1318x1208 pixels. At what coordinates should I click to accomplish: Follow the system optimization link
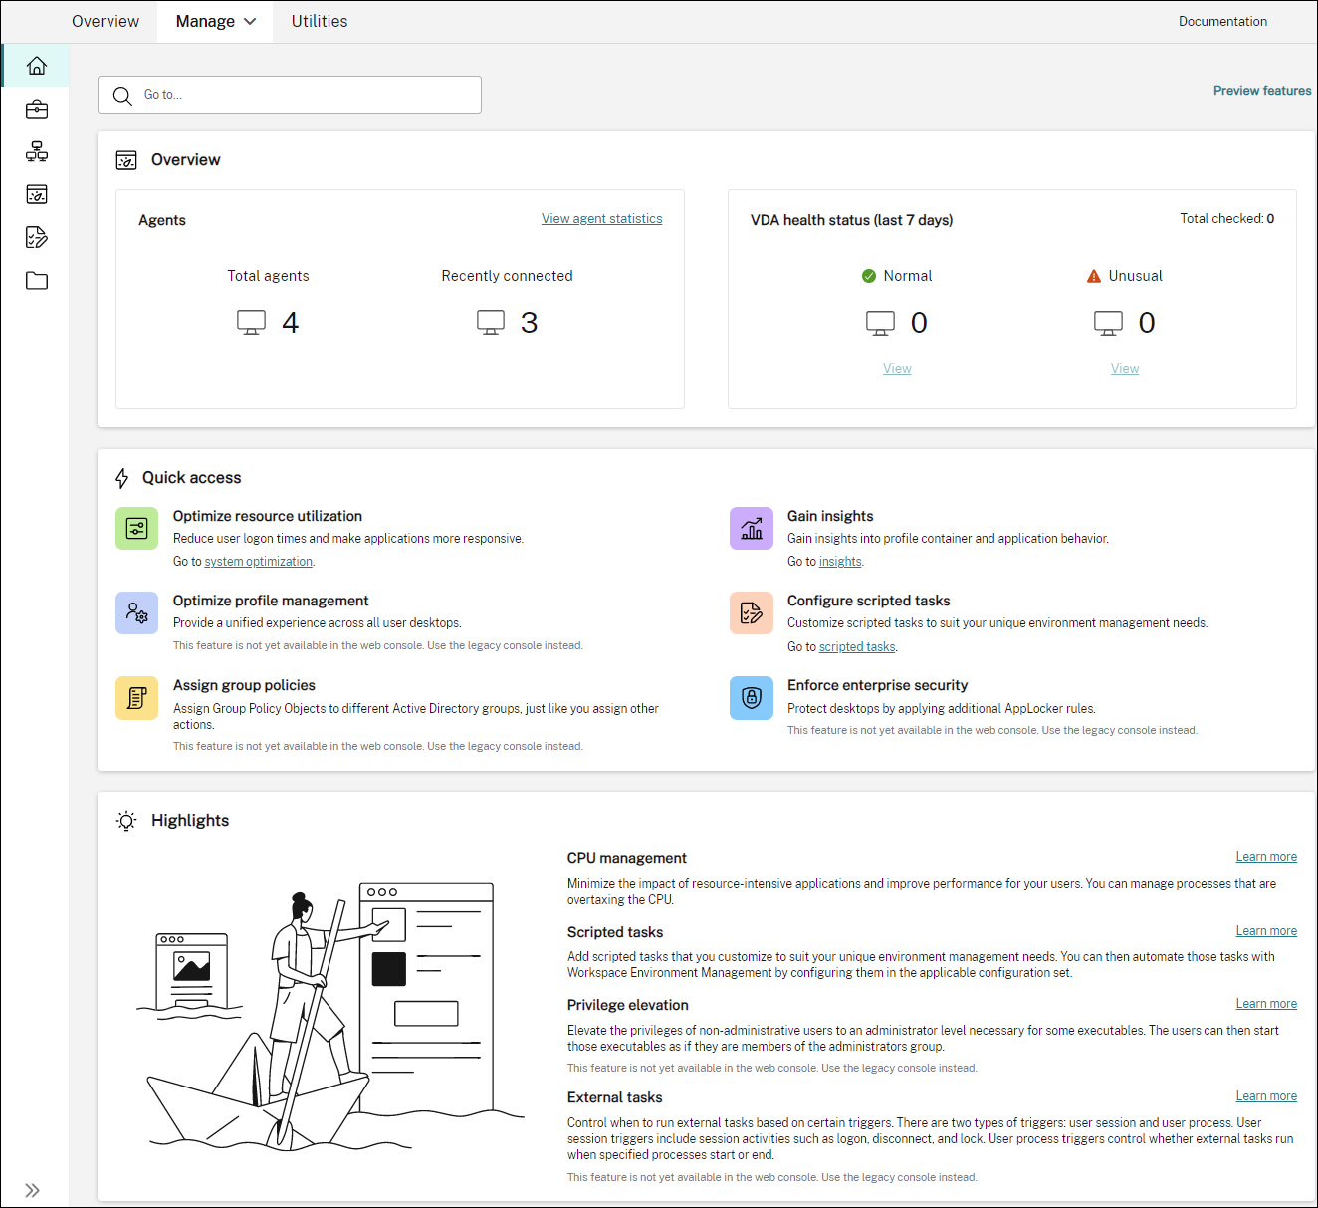click(x=259, y=562)
